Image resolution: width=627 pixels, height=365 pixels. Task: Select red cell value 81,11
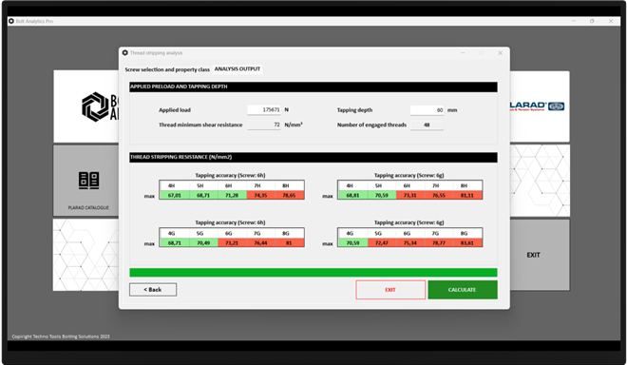467,195
